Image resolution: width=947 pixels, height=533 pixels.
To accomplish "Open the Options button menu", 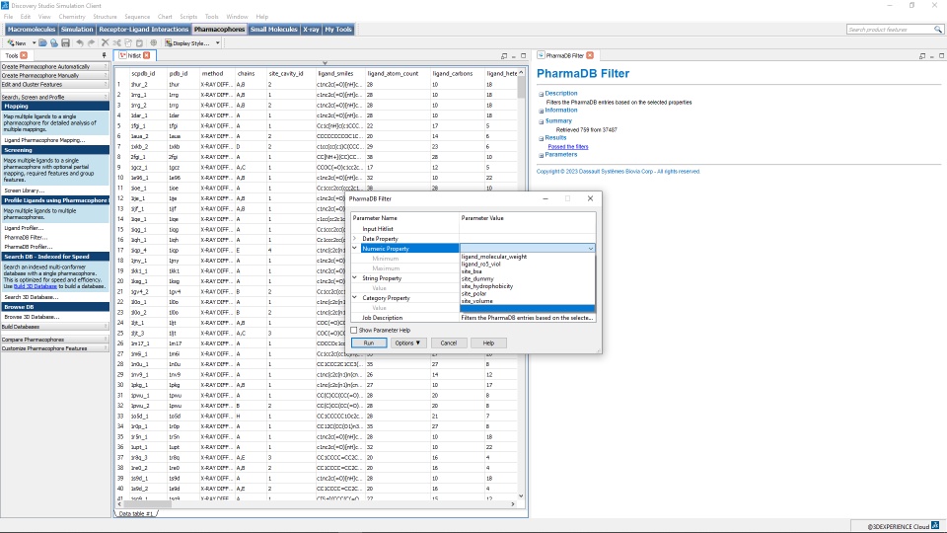I will click(407, 343).
